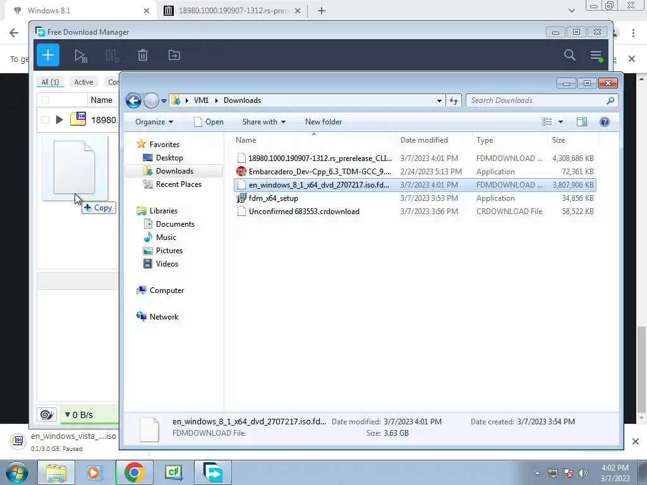The image size is (647, 485).
Task: Click the taskbar clock 4:02 PM
Action: coord(615,473)
